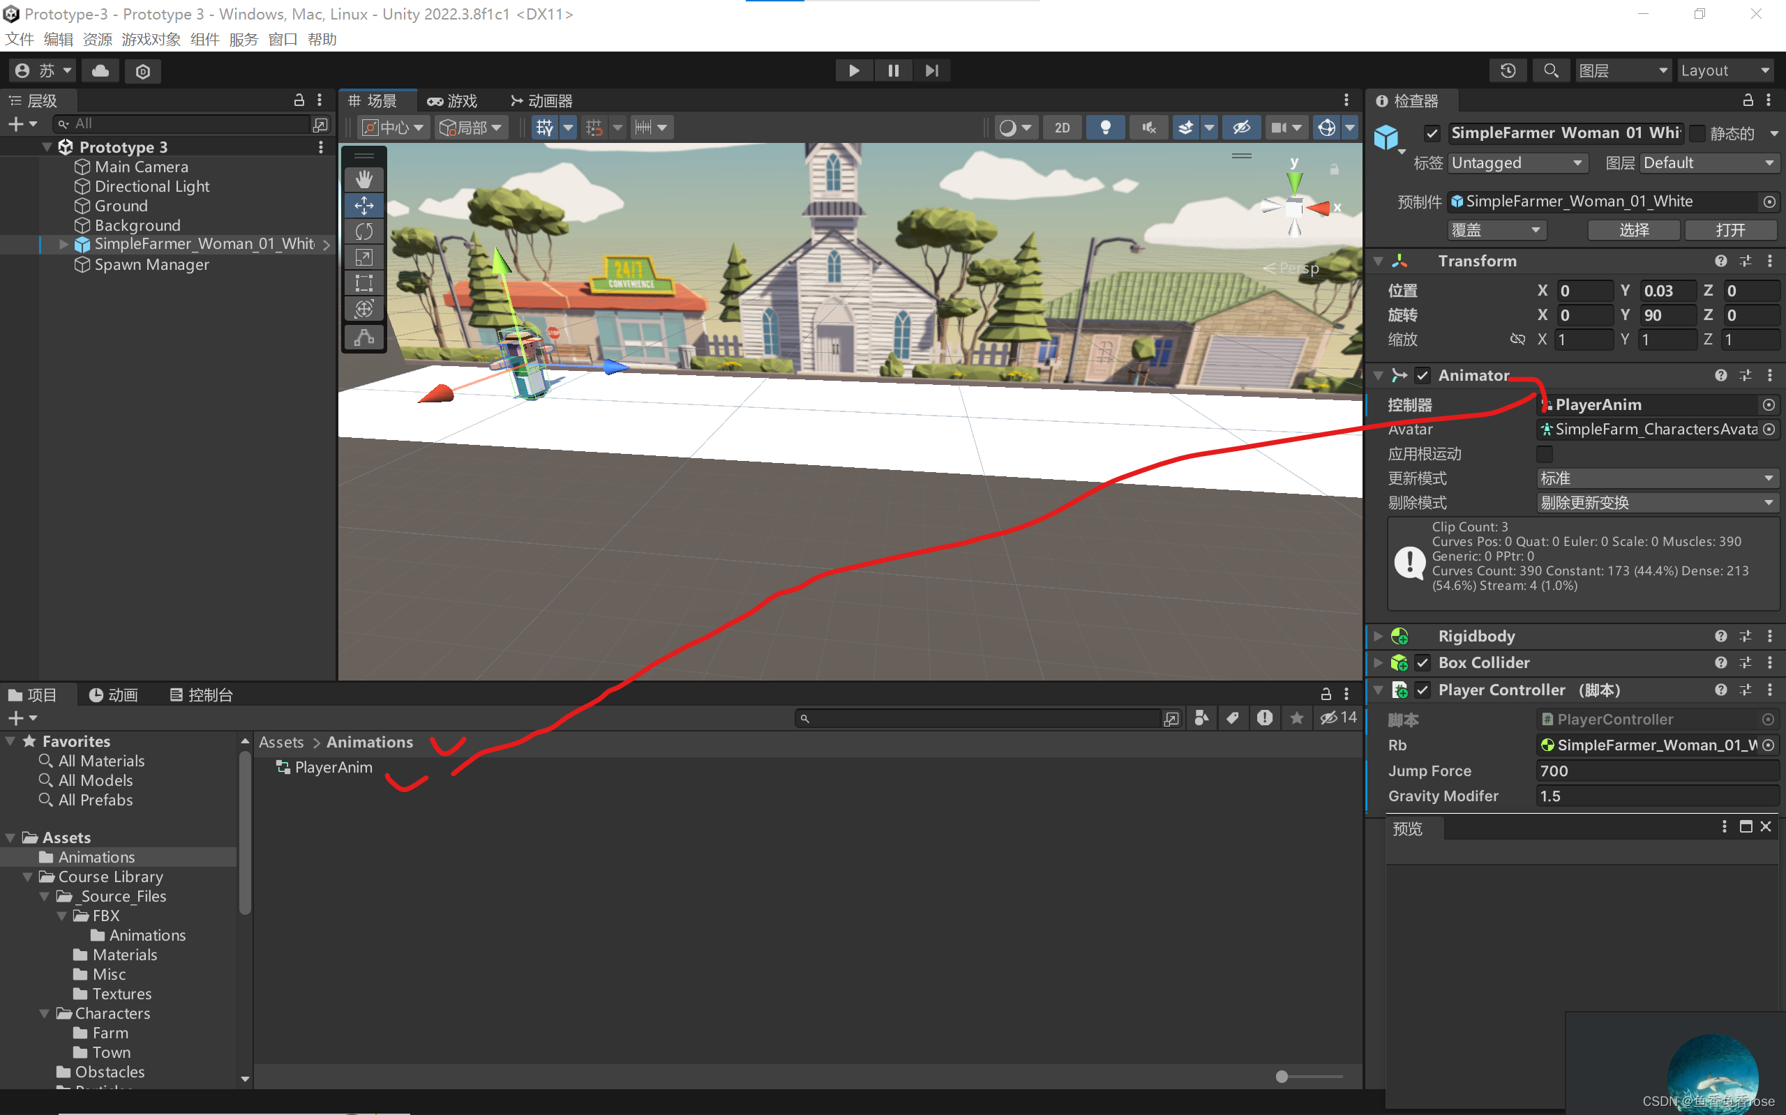
Task: Open the undo history icon
Action: (x=1507, y=71)
